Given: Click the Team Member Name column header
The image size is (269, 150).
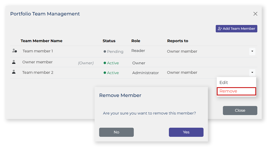Looking at the screenshot, I should (x=42, y=41).
